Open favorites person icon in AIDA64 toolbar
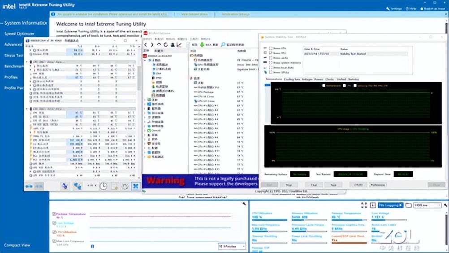 (173, 45)
